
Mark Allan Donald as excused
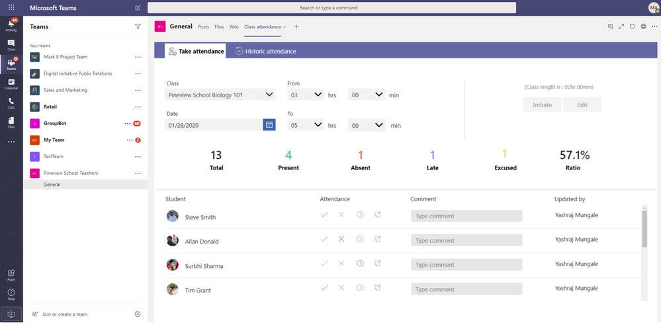pyautogui.click(x=378, y=239)
